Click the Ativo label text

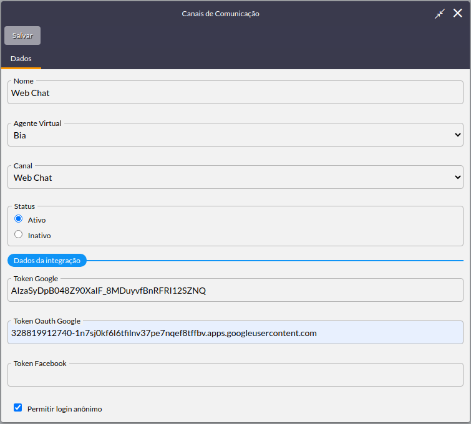37,220
